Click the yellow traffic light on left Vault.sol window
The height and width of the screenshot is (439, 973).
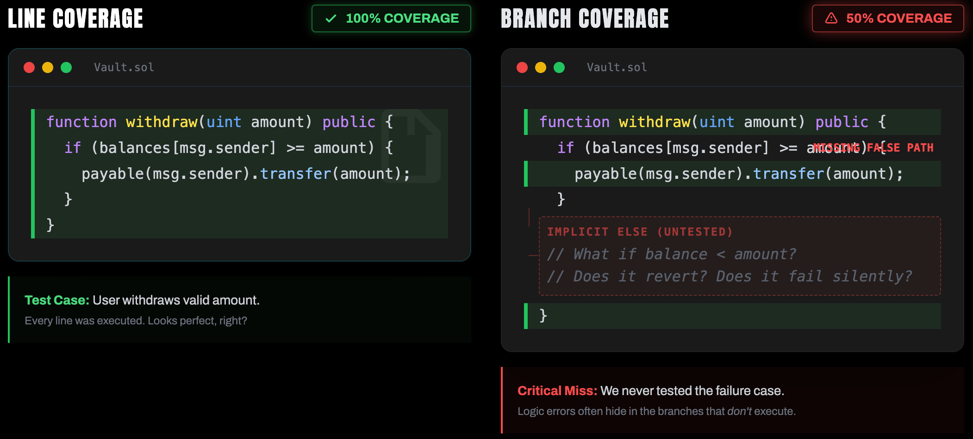[48, 67]
